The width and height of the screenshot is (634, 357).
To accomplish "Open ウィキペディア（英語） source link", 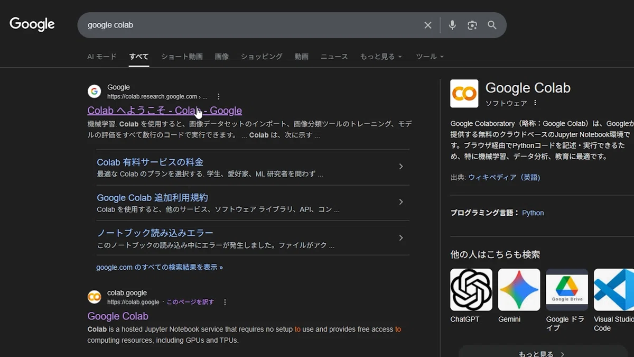I will (x=505, y=178).
